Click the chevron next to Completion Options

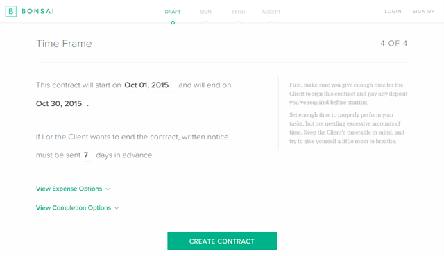pos(117,208)
